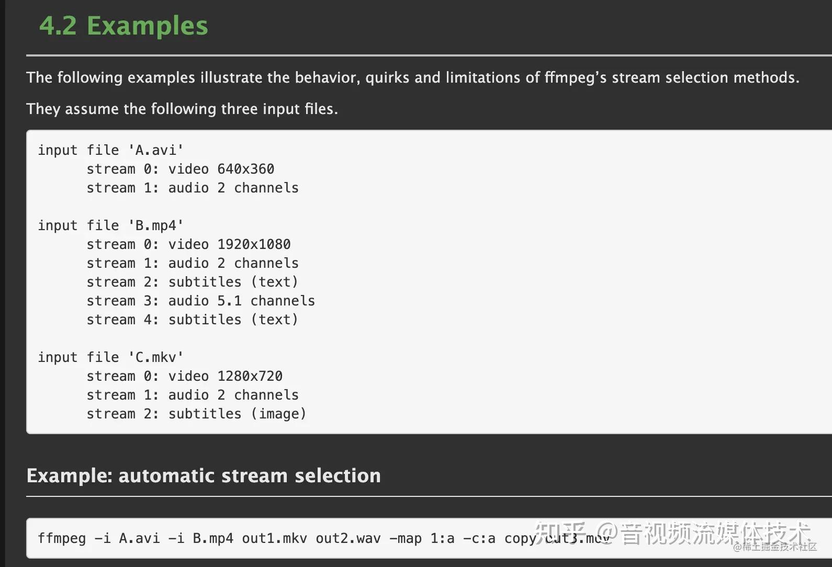Click the 'audio 5.1 channels' stream line
Image resolution: width=832 pixels, height=567 pixels.
[x=200, y=301]
